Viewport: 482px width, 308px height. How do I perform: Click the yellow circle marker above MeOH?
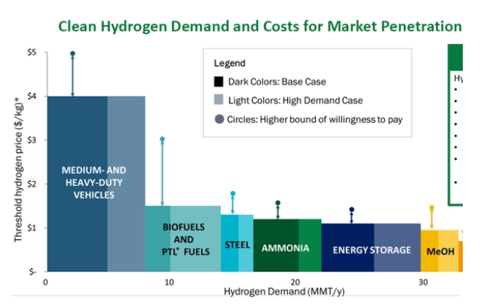[x=431, y=209]
